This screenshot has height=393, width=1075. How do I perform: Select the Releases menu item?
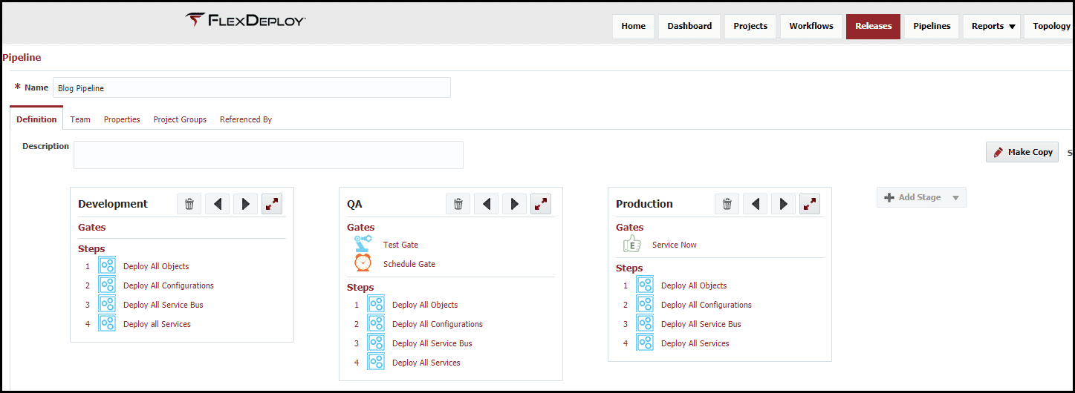(x=873, y=27)
